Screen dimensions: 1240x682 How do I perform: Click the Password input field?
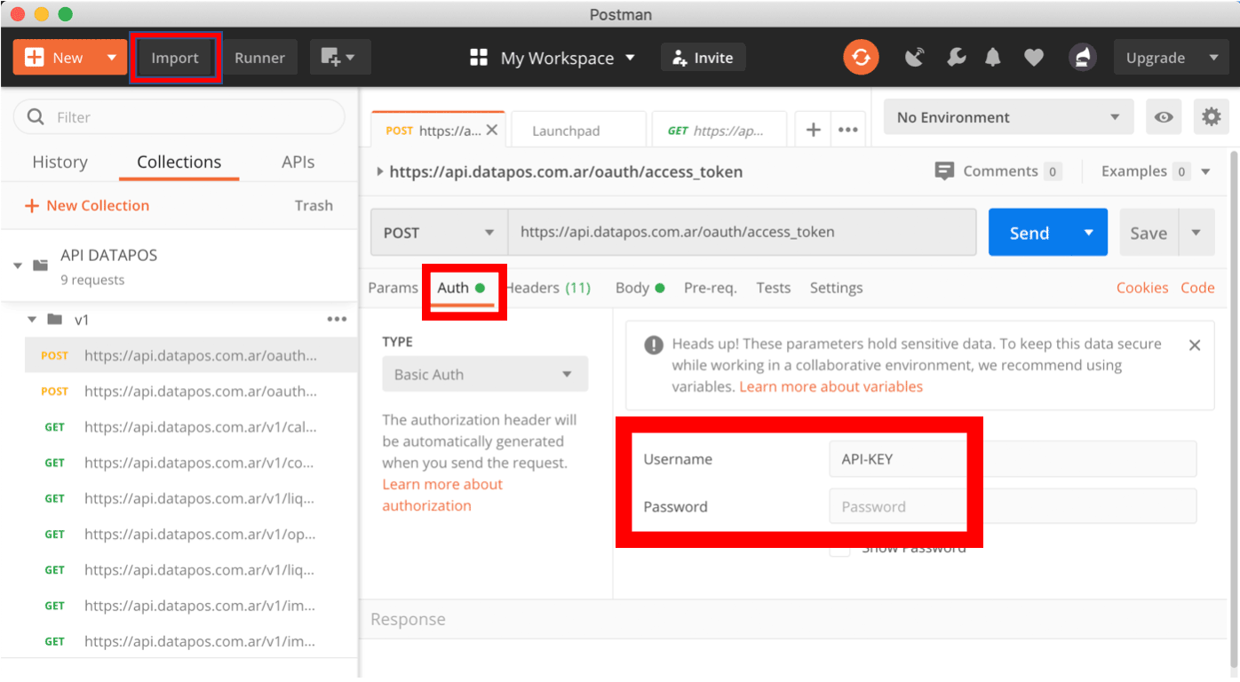click(1012, 506)
